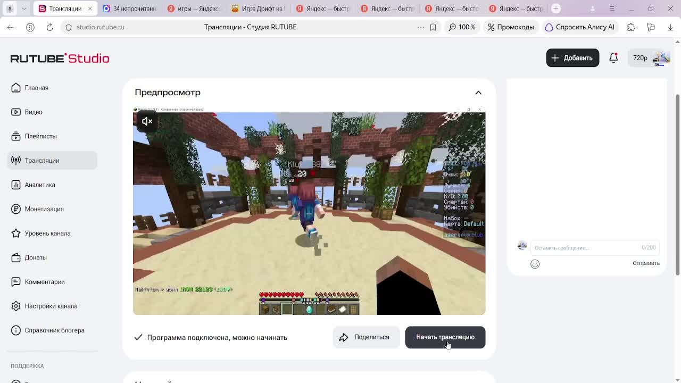The image size is (681, 383).
Task: Switch to the Игра Дрифт tab
Action: pyautogui.click(x=258, y=9)
